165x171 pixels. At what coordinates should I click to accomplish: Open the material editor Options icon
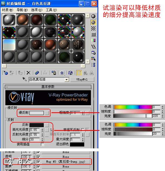coord(94,53)
